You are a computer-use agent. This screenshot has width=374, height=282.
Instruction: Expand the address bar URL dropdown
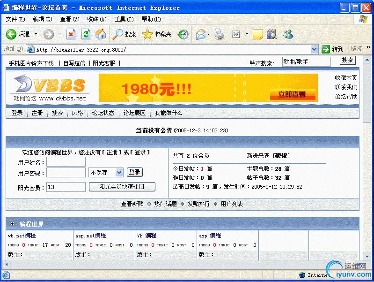pos(315,50)
